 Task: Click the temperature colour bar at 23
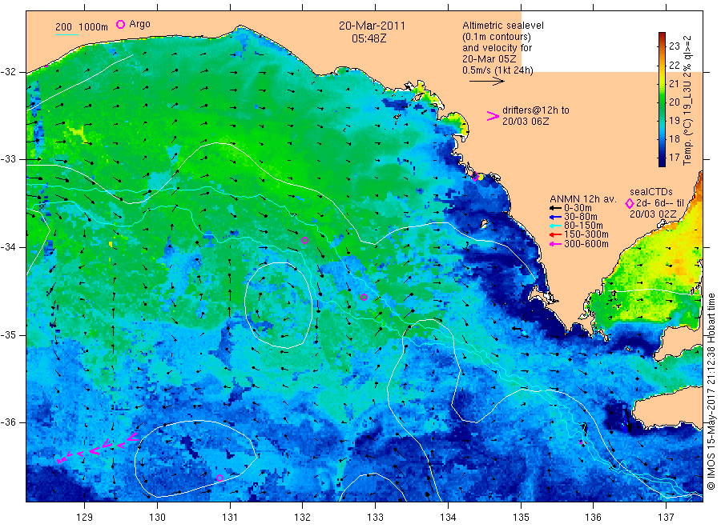663,46
